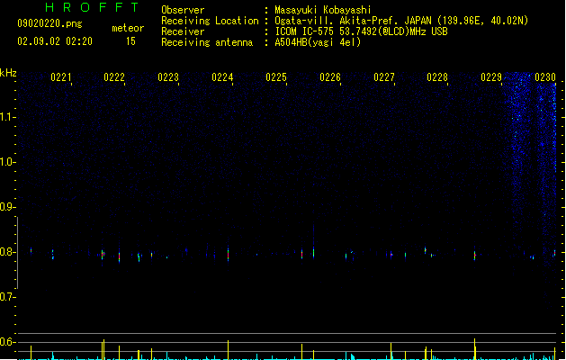Click the 0221 time marker

tap(60, 77)
